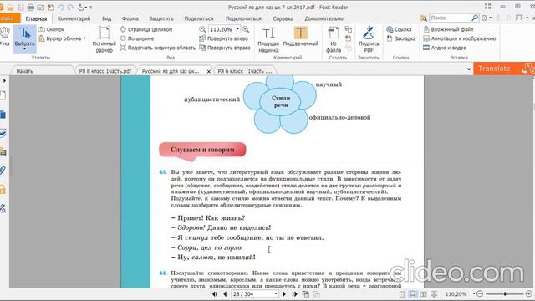Insert a Ссылка link
This screenshot has width=535, height=301.
coord(399,29)
